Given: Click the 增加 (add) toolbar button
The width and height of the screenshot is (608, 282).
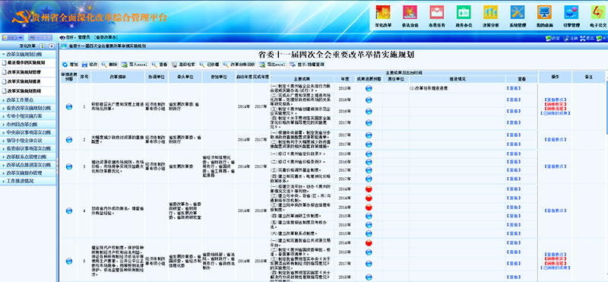Looking at the screenshot, I should [x=70, y=65].
